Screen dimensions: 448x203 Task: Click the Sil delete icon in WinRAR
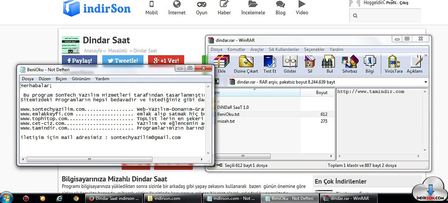(310, 65)
